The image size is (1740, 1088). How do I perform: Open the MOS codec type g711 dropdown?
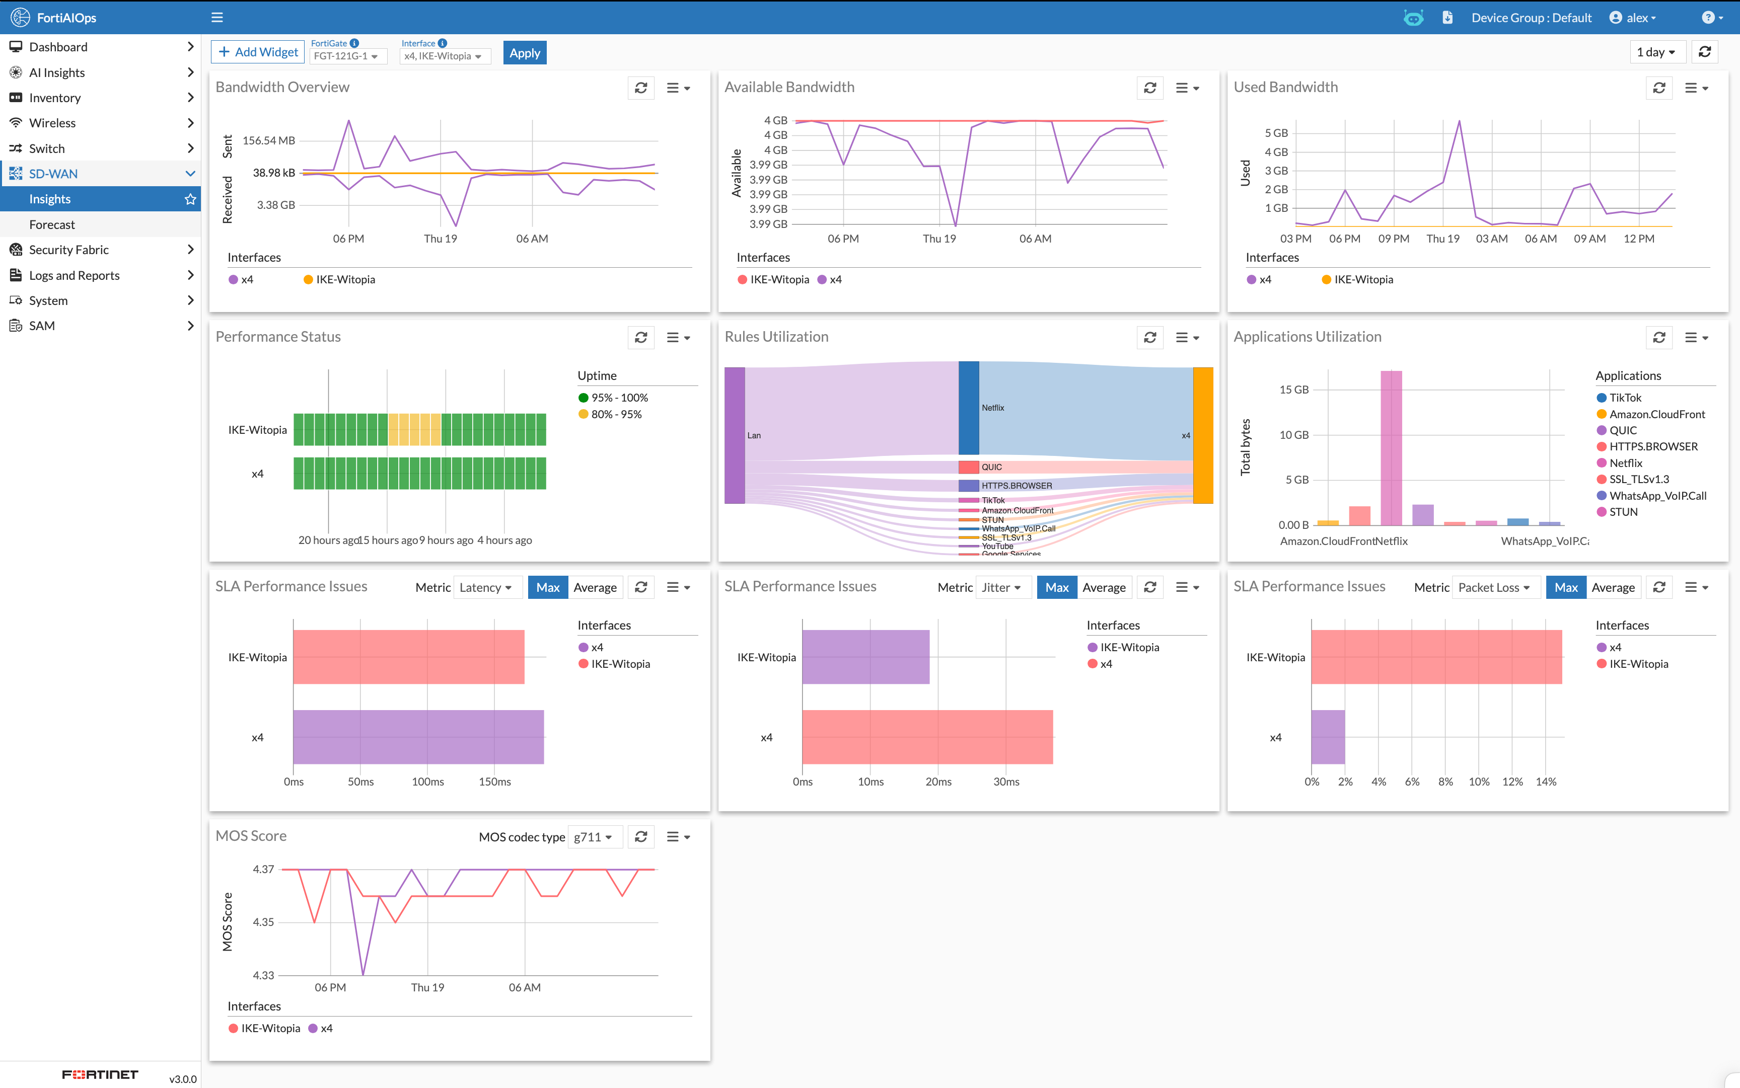click(593, 837)
